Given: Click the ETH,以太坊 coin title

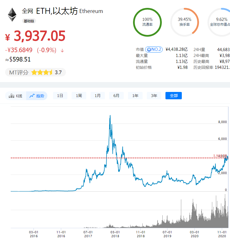Looking at the screenshot, I should point(57,11).
